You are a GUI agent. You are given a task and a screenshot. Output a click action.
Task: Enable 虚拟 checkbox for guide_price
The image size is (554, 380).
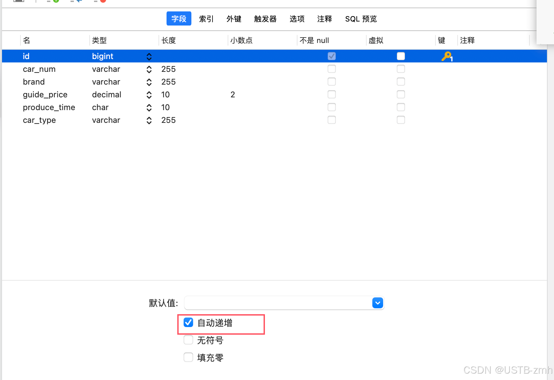coord(401,94)
